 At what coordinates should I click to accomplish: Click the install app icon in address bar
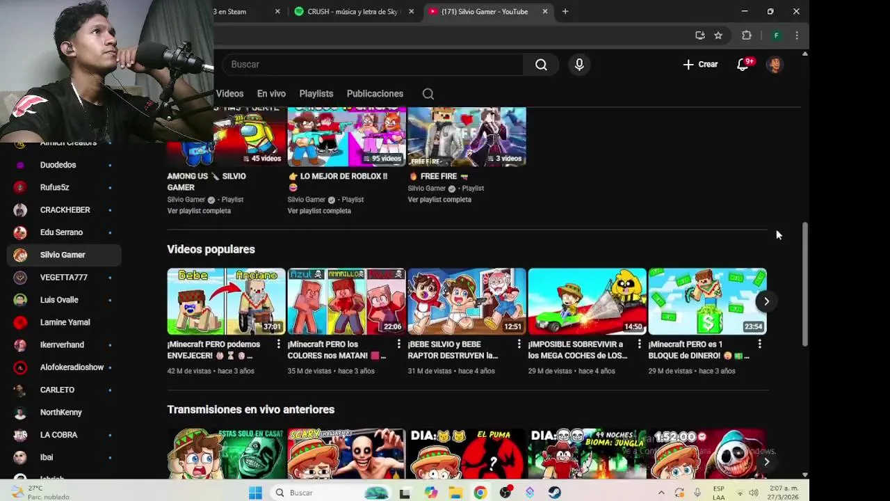[x=700, y=35]
